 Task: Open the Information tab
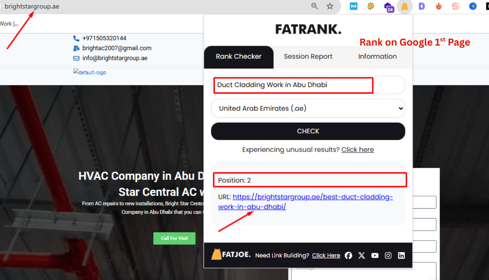pos(377,57)
